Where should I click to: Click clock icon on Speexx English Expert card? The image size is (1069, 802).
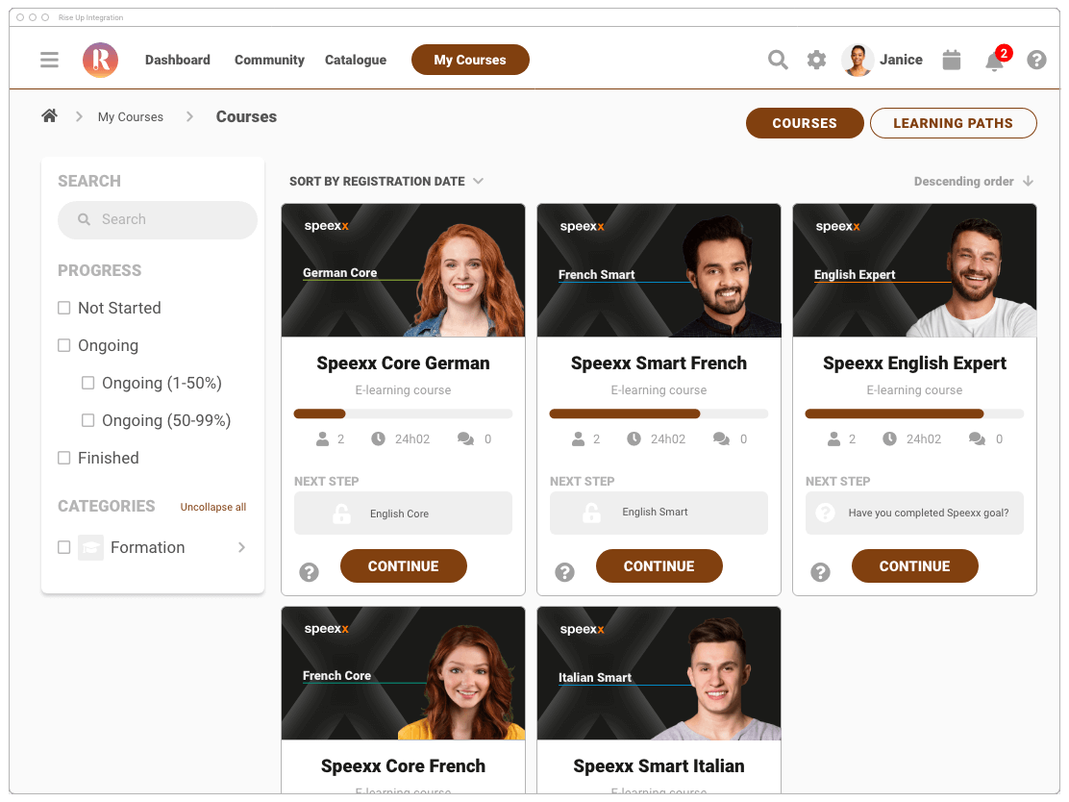pos(889,439)
